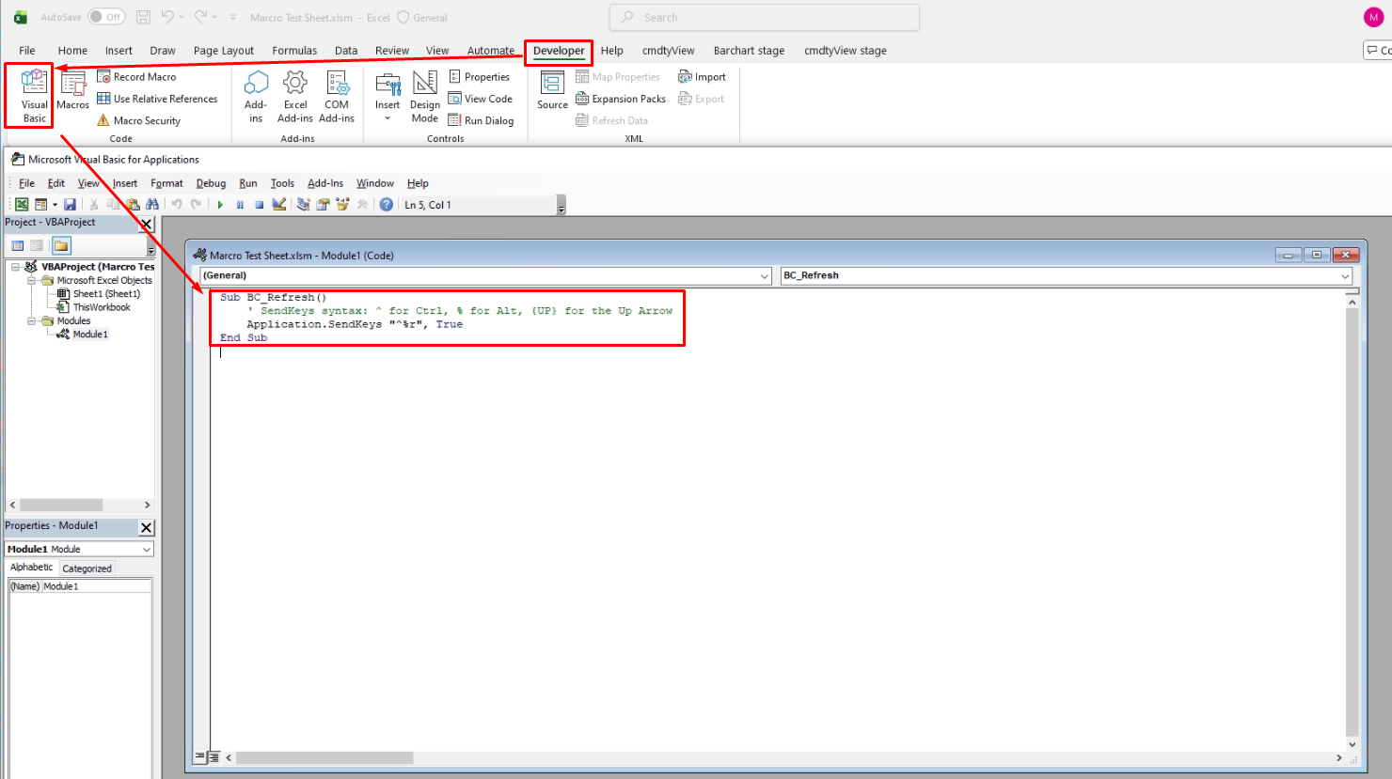Click the Search box in title bar

pyautogui.click(x=764, y=17)
